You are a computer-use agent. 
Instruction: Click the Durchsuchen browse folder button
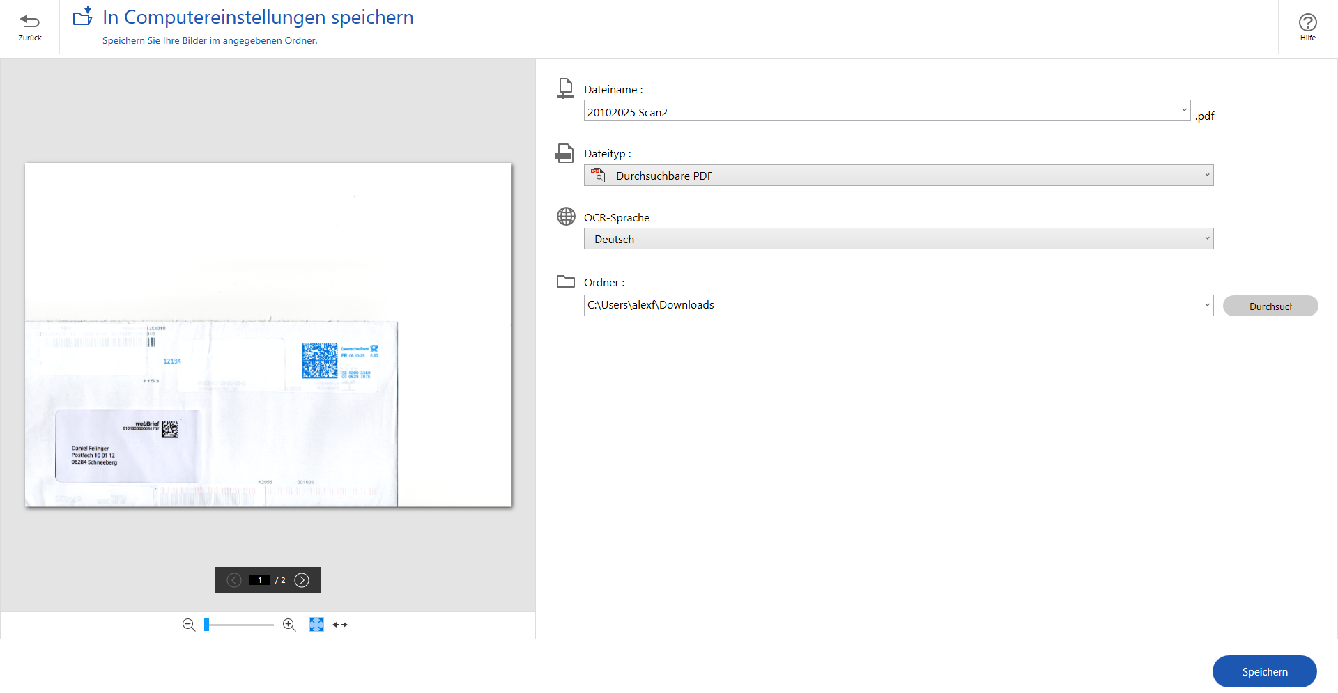pyautogui.click(x=1270, y=306)
